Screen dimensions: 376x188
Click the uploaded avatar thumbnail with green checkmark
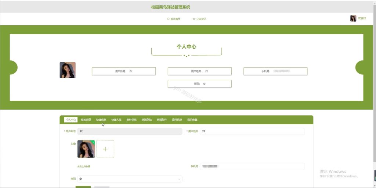pyautogui.click(x=86, y=149)
